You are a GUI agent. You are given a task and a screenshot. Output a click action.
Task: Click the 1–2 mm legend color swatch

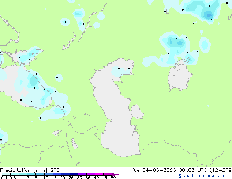23,174
